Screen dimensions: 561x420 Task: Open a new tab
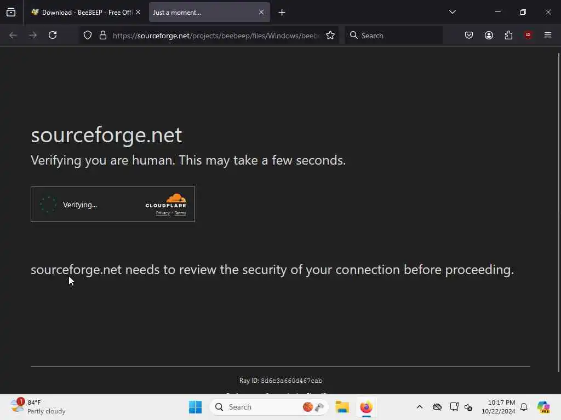282,12
